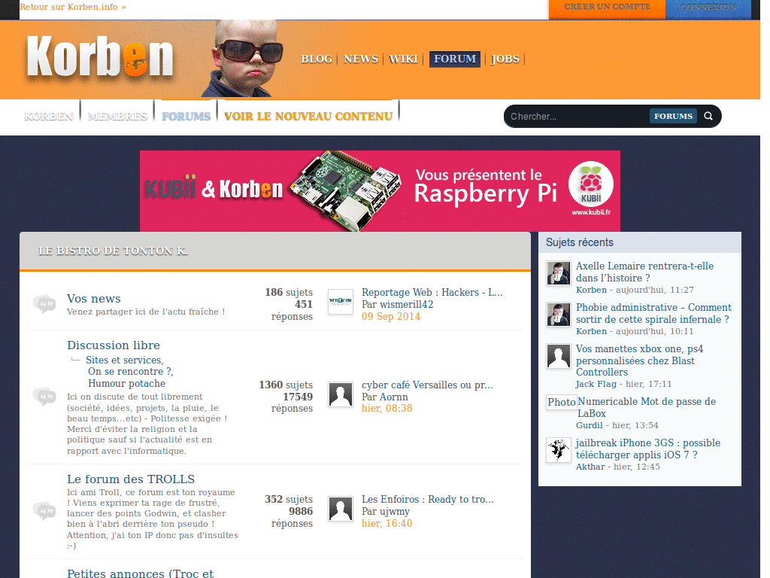The width and height of the screenshot is (770, 578).
Task: Open the Humour potache subforum
Action: pyautogui.click(x=126, y=383)
